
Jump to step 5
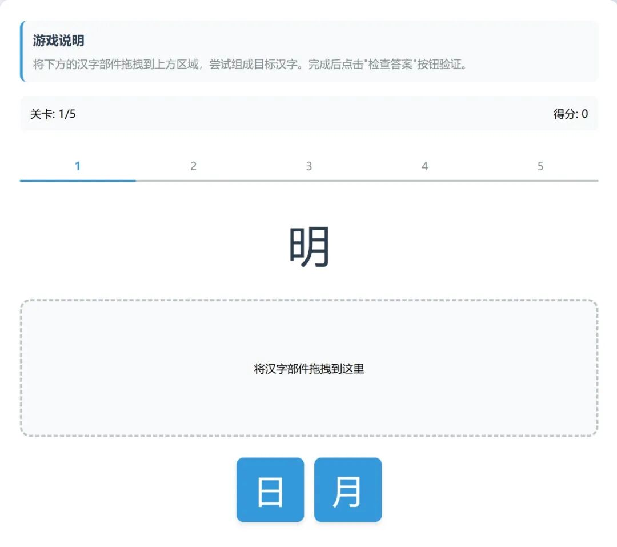click(x=540, y=166)
